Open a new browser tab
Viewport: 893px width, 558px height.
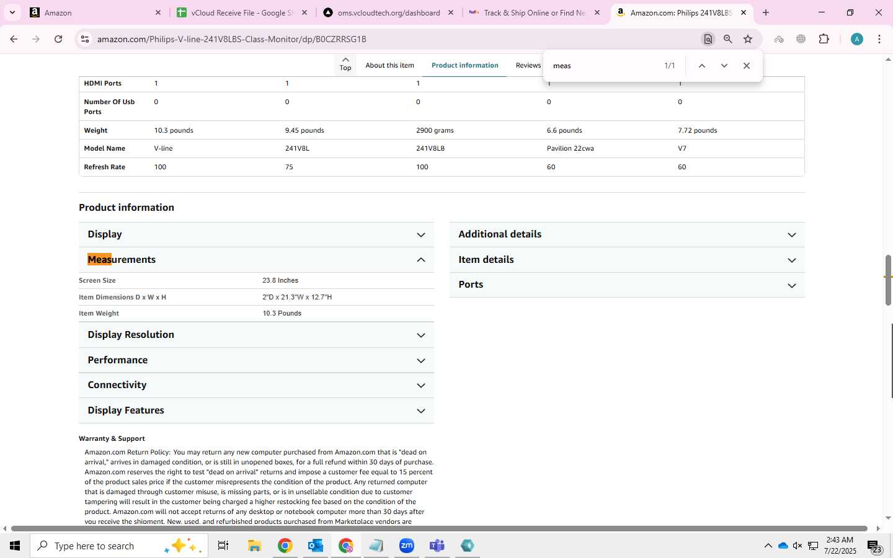coord(766,12)
